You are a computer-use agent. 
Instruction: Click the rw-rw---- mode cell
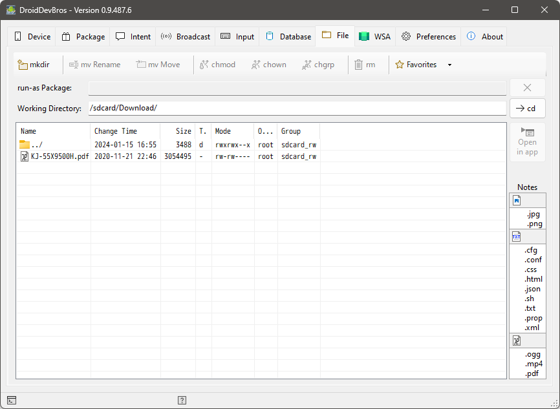233,156
